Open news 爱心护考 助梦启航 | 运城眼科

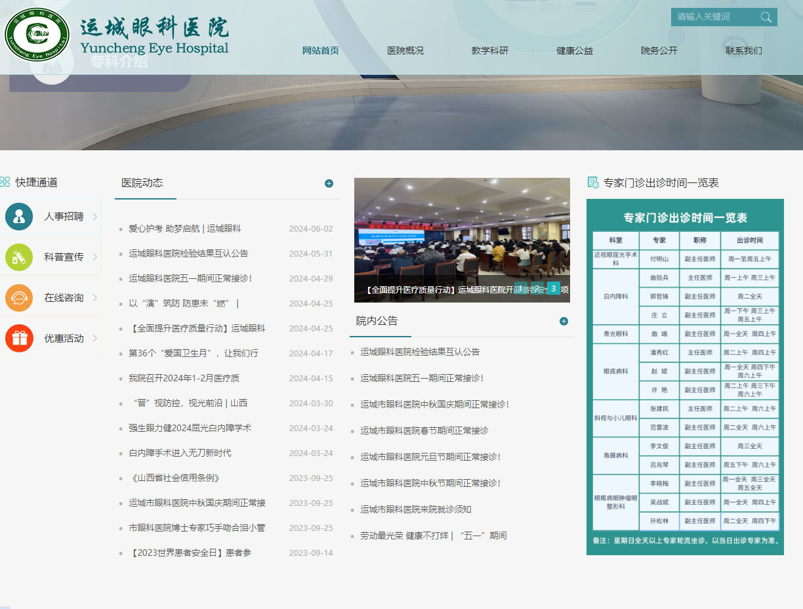pos(185,229)
